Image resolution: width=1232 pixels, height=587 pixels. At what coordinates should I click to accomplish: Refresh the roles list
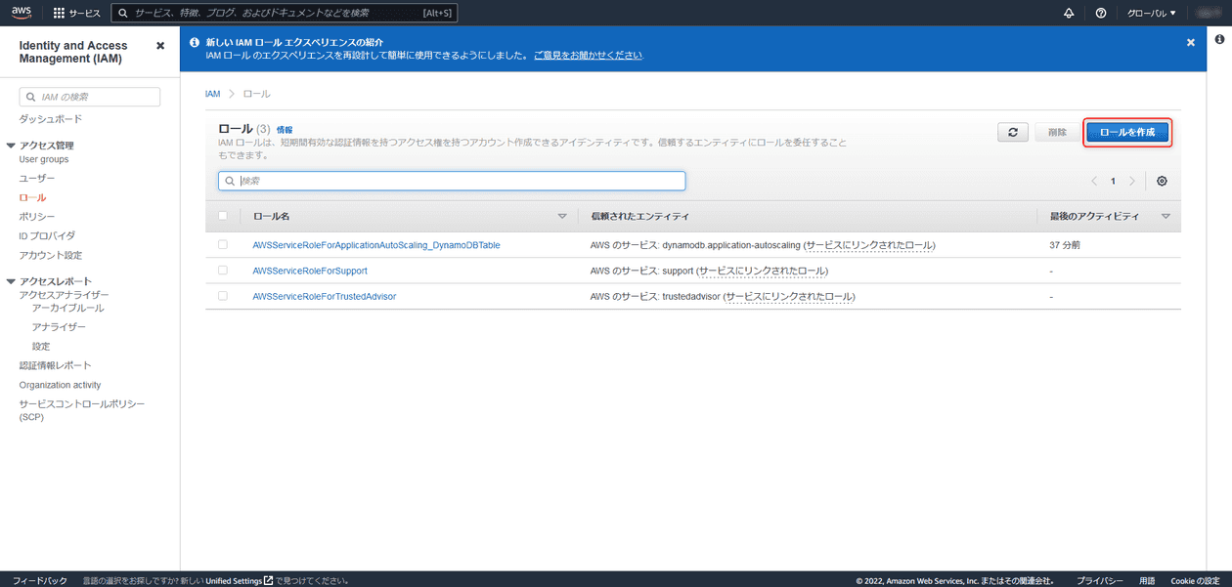click(x=1013, y=132)
